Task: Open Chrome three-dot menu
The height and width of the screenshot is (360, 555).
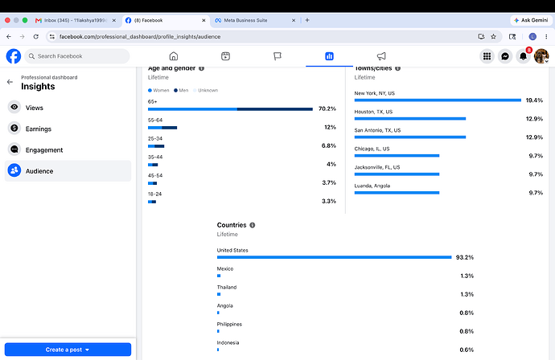Action: pos(546,36)
